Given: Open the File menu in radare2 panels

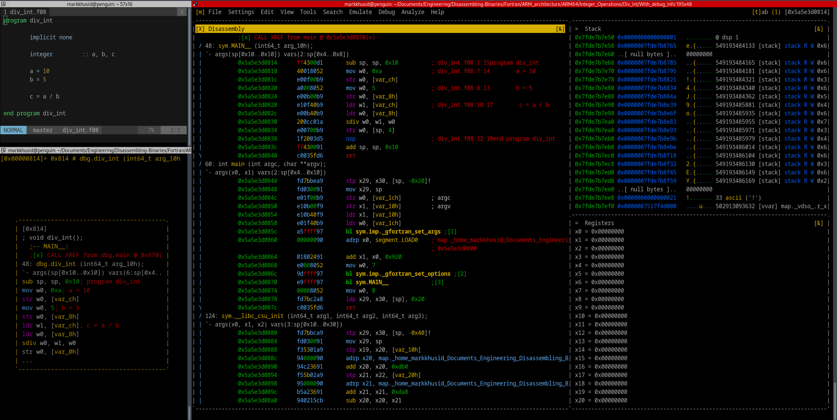Looking at the screenshot, I should [x=215, y=12].
